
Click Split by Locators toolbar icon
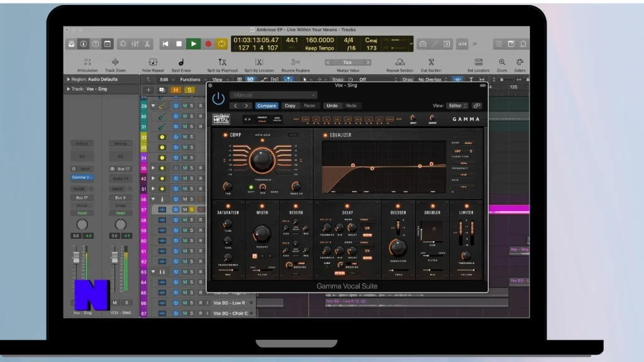[258, 62]
